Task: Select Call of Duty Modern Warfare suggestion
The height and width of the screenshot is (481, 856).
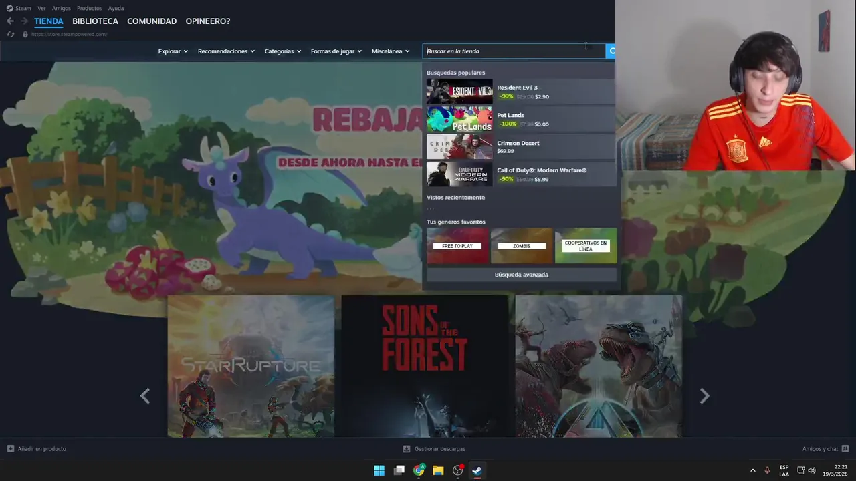Action: (x=520, y=174)
